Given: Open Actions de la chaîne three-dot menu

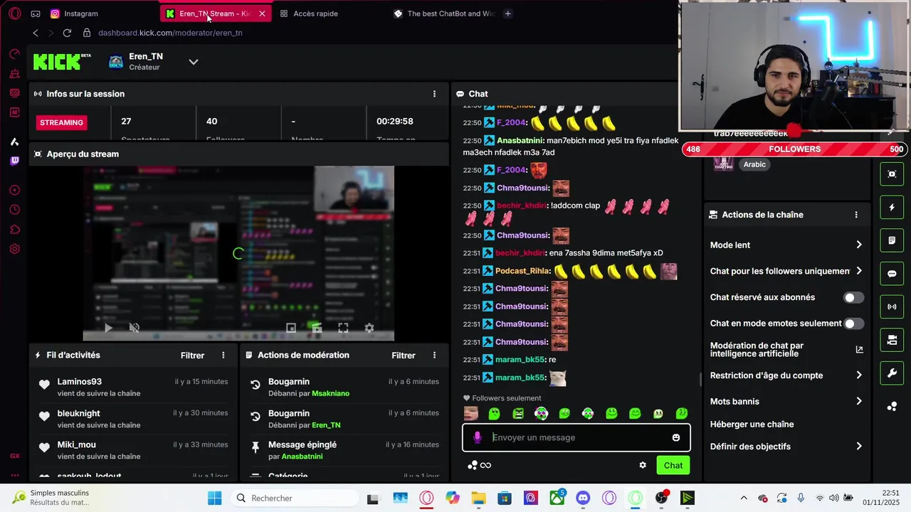Looking at the screenshot, I should [856, 215].
